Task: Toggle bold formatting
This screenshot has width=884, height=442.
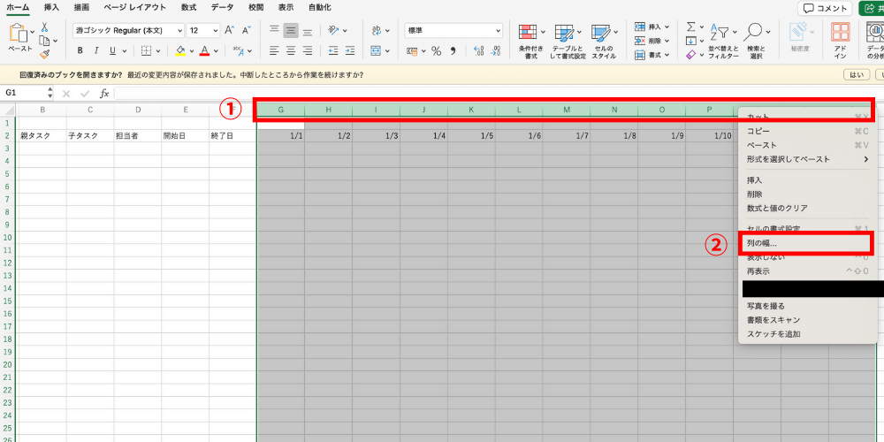Action: (80, 50)
